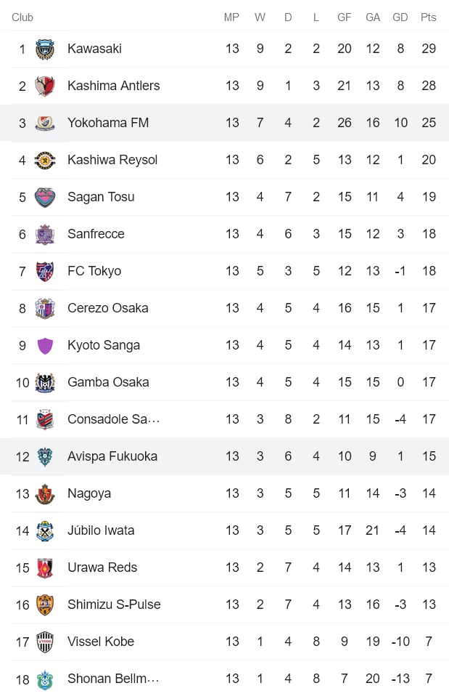The width and height of the screenshot is (449, 699).
Task: Click the Shonan Bellmare crest
Action: tap(46, 679)
